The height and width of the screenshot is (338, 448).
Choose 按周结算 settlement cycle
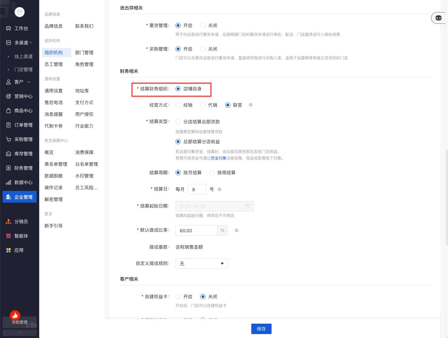(x=212, y=173)
